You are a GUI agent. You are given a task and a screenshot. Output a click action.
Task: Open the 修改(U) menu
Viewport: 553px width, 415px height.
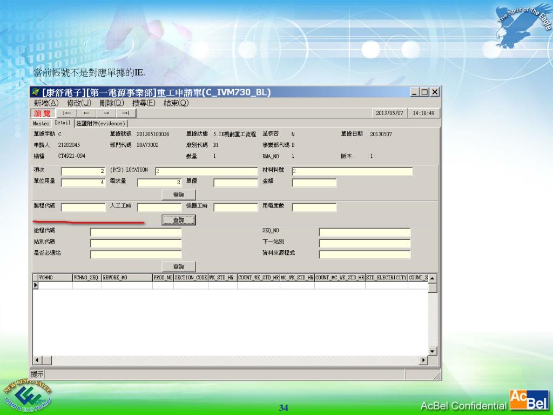tap(79, 103)
